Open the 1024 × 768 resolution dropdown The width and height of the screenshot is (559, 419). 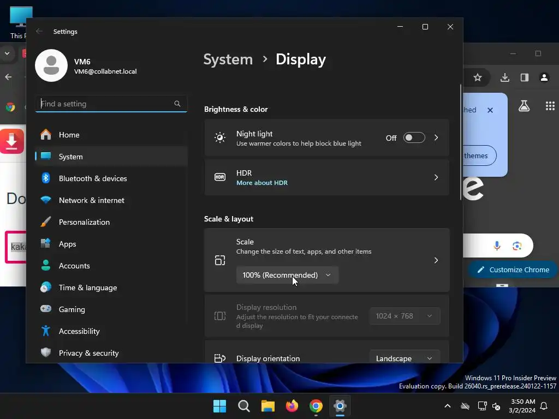click(405, 316)
